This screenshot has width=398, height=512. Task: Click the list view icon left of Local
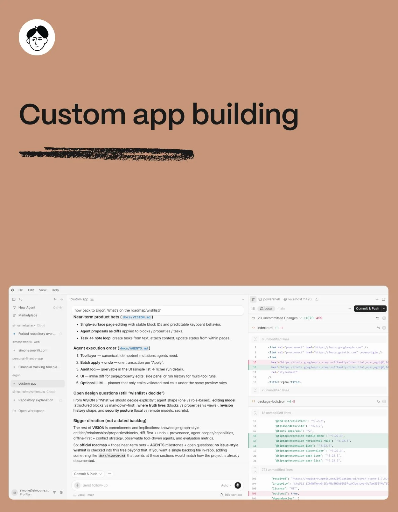253,309
